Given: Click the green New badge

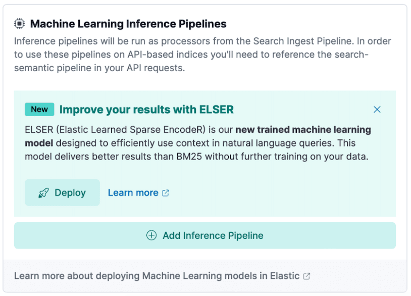Looking at the screenshot, I should point(39,110).
